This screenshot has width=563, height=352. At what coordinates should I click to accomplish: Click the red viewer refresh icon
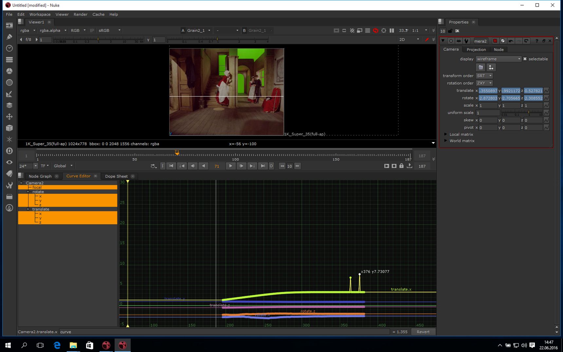375,30
